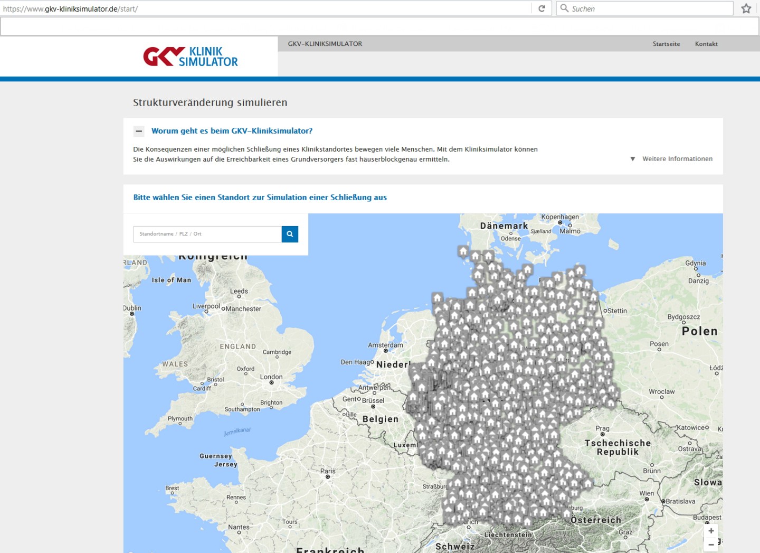This screenshot has height=553, width=760.
Task: Click the Wroclaw label on the map
Action: coord(662,392)
